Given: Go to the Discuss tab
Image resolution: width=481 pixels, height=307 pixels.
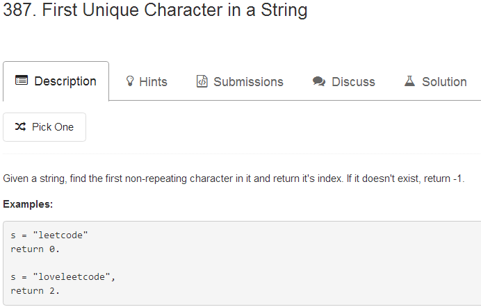Looking at the screenshot, I should point(353,81).
